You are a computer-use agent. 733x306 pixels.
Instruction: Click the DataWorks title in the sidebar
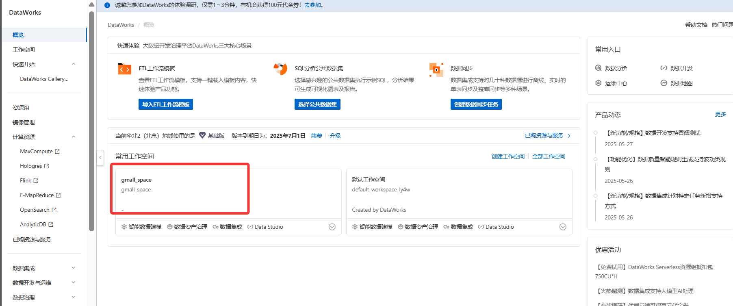tap(25, 13)
